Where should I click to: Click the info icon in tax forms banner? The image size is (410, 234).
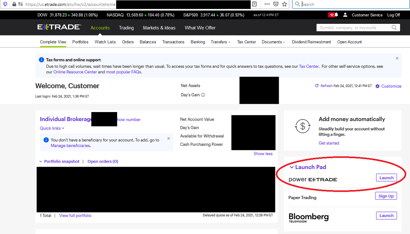click(x=42, y=60)
